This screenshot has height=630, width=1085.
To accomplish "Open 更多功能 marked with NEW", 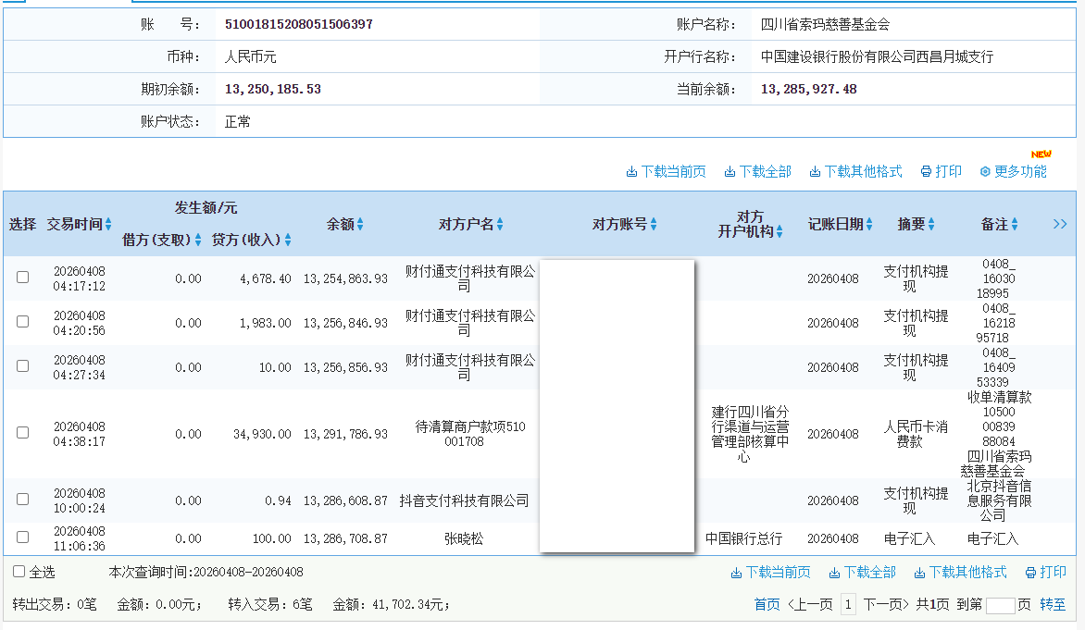I will [1019, 171].
